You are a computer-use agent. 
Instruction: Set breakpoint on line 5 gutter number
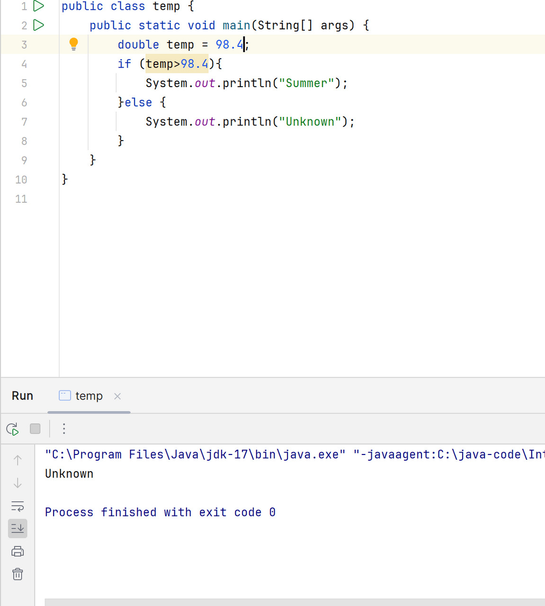24,83
